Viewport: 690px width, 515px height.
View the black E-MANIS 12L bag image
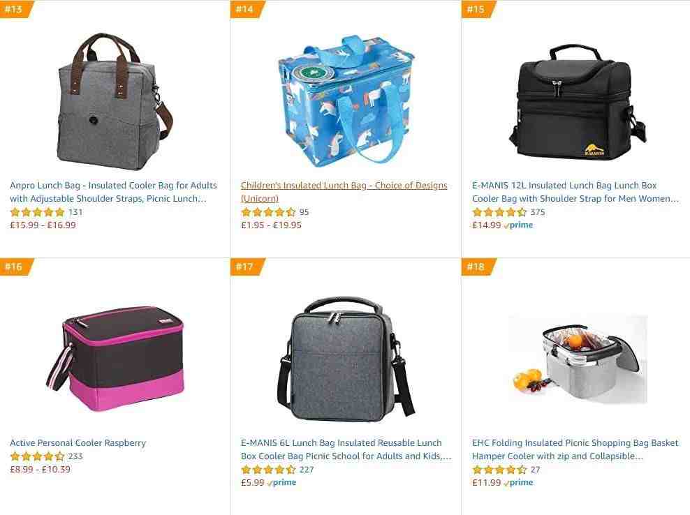[x=578, y=102]
